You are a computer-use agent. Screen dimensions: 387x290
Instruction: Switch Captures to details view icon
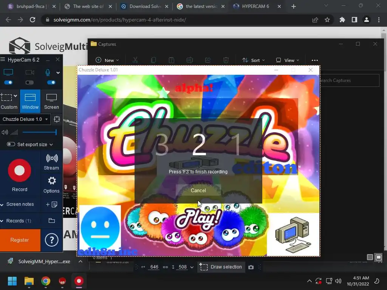[x=370, y=258]
